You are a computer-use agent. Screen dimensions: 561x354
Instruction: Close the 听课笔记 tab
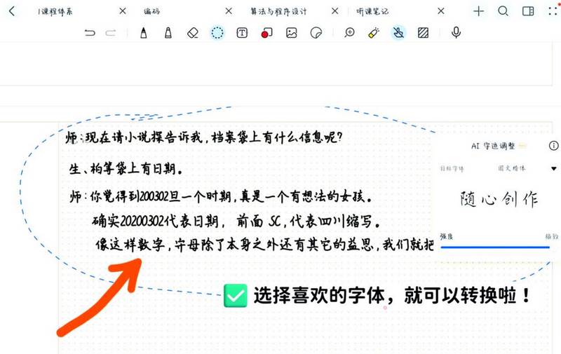(441, 11)
